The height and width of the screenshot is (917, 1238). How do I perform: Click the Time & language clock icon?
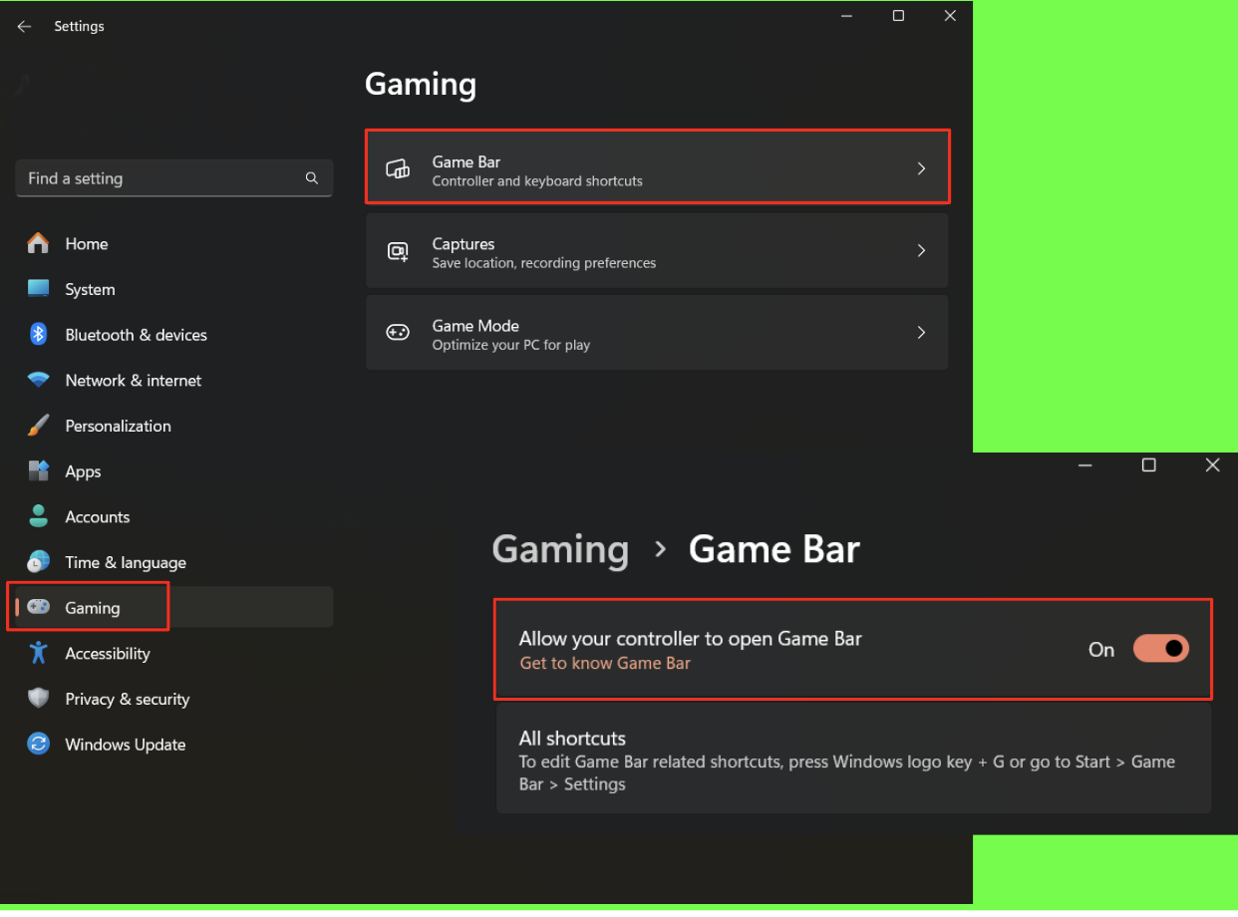pos(38,562)
